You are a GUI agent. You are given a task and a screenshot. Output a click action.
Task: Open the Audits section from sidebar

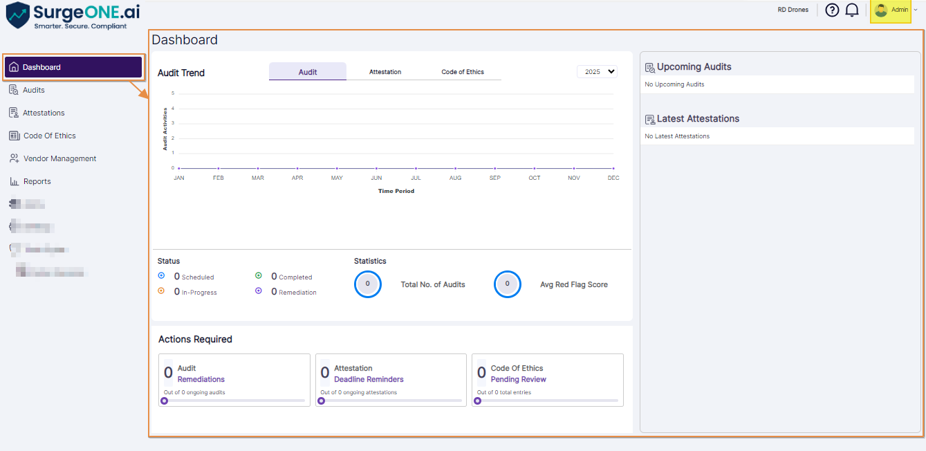tap(33, 89)
